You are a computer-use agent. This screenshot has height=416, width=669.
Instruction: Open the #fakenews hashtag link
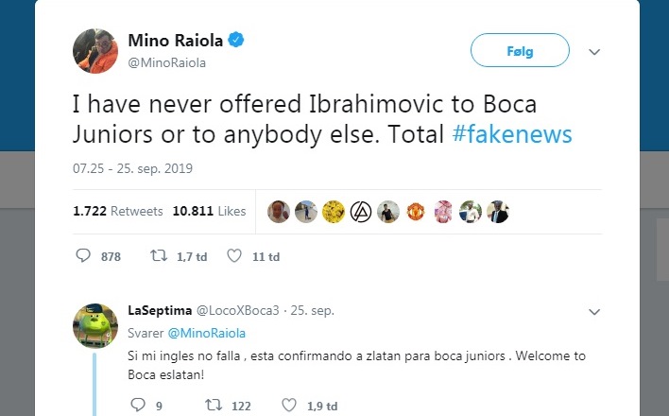coord(512,133)
